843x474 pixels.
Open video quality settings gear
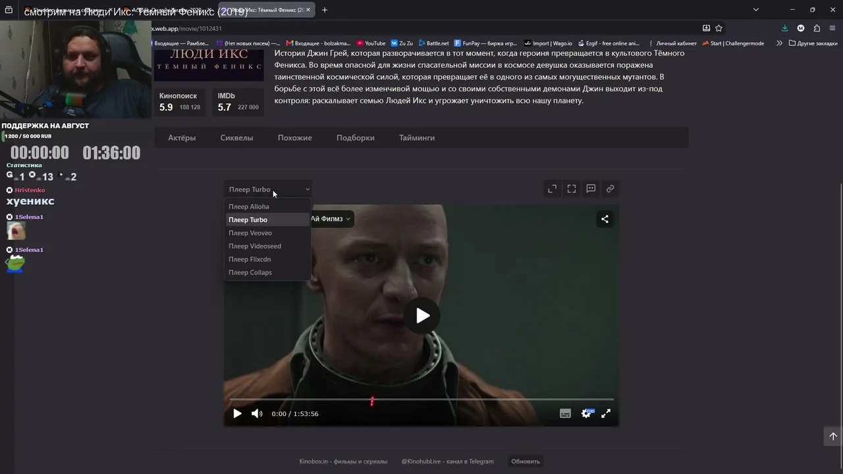(x=586, y=413)
